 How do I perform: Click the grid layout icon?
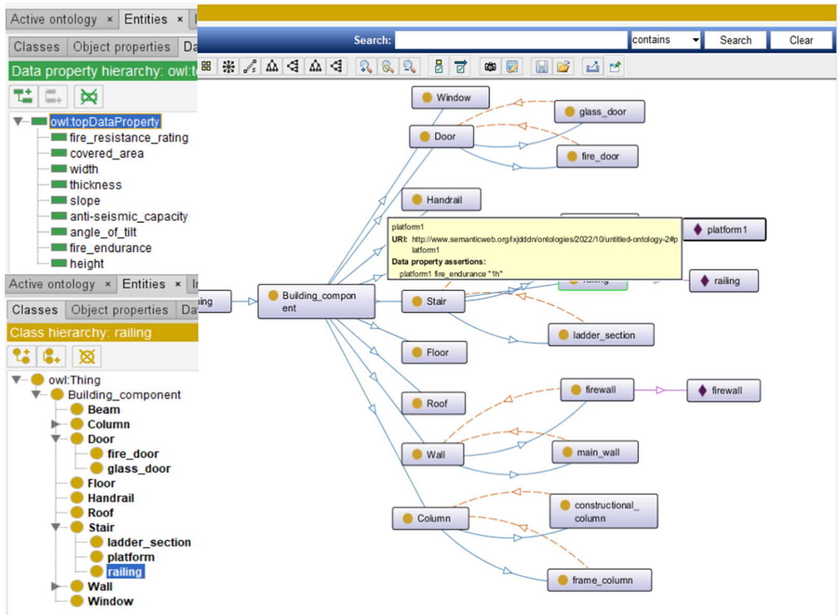(x=206, y=66)
